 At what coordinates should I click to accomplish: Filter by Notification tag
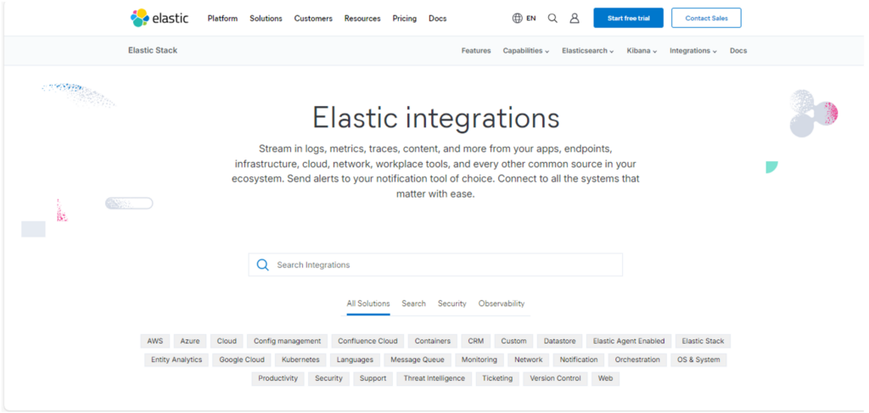[x=579, y=360]
